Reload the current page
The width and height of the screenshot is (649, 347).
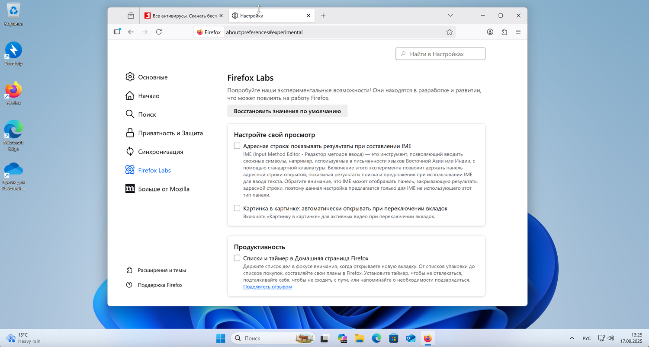click(x=159, y=32)
